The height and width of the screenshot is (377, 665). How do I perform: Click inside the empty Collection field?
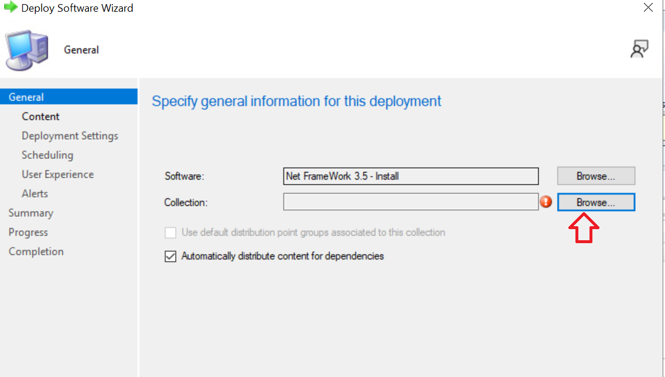tap(410, 202)
